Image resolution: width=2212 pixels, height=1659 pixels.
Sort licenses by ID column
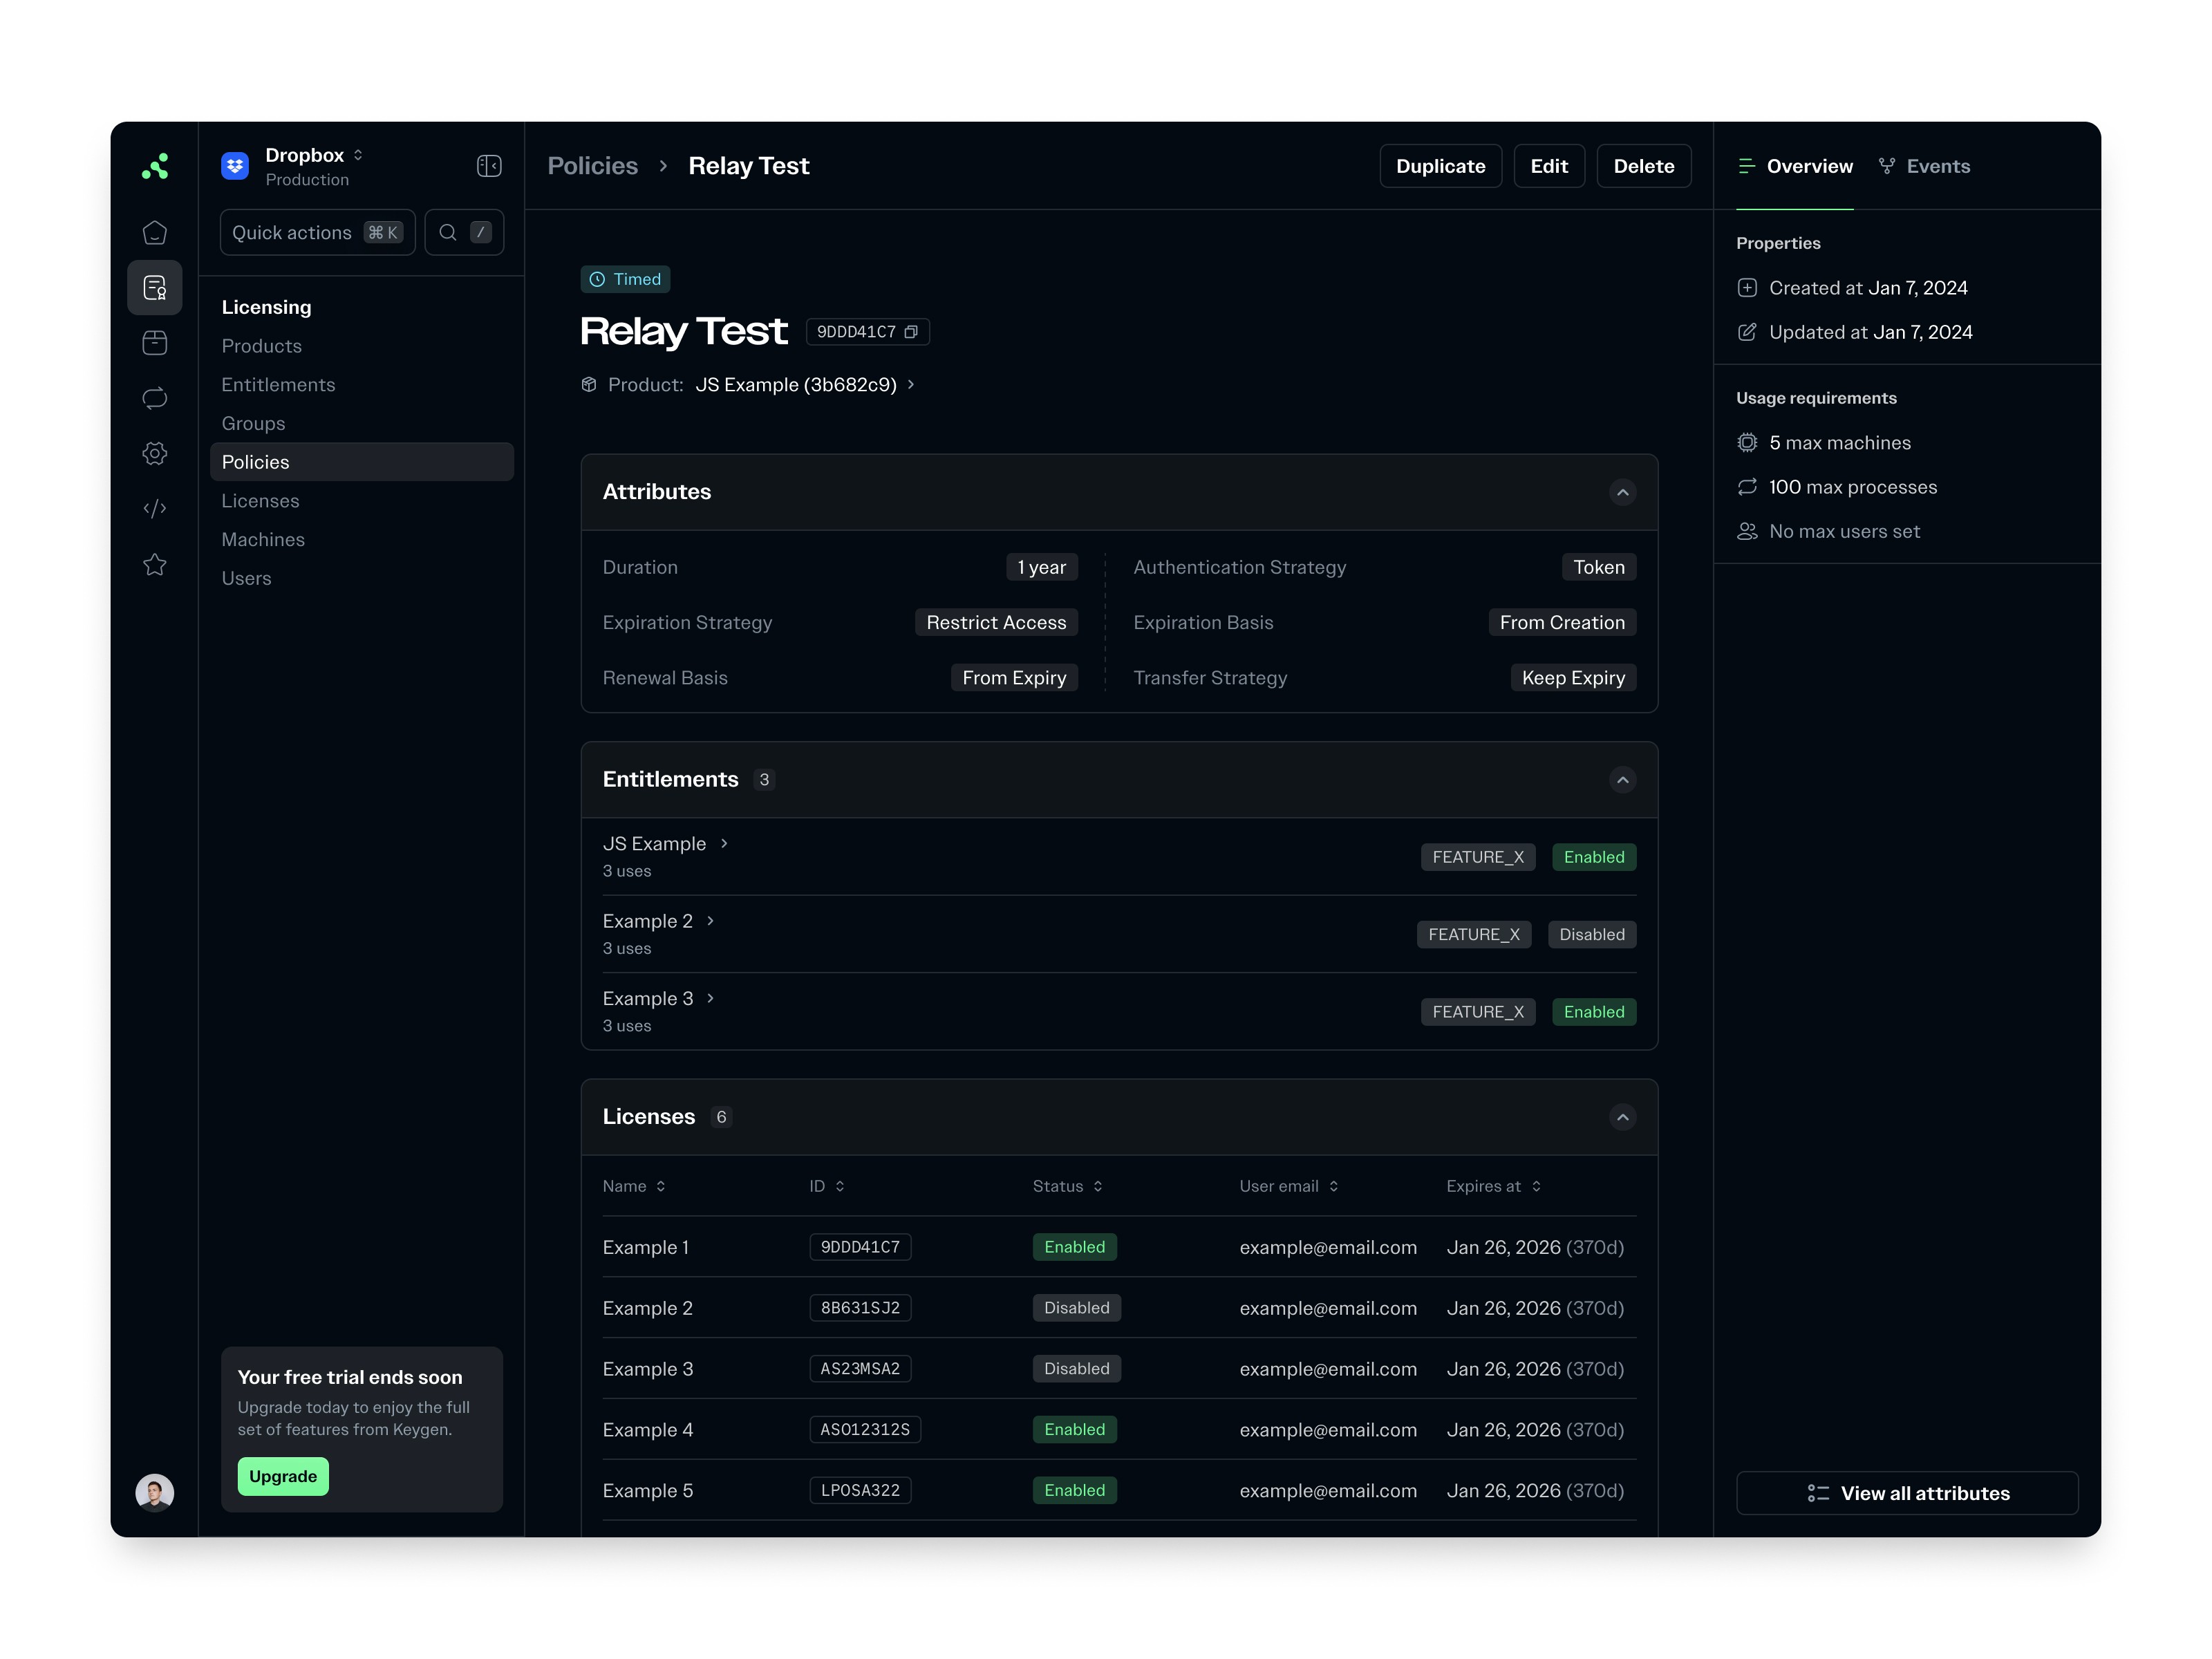click(x=827, y=1186)
